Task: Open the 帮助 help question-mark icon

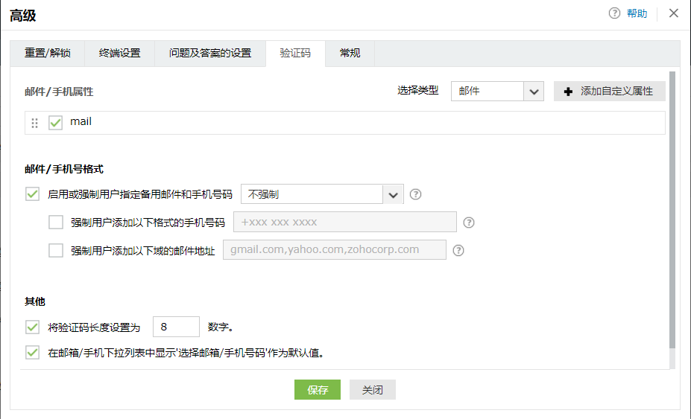Action: tap(614, 13)
